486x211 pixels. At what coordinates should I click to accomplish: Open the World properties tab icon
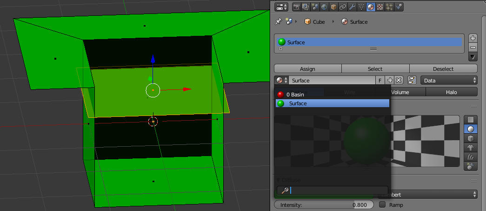tap(324, 7)
